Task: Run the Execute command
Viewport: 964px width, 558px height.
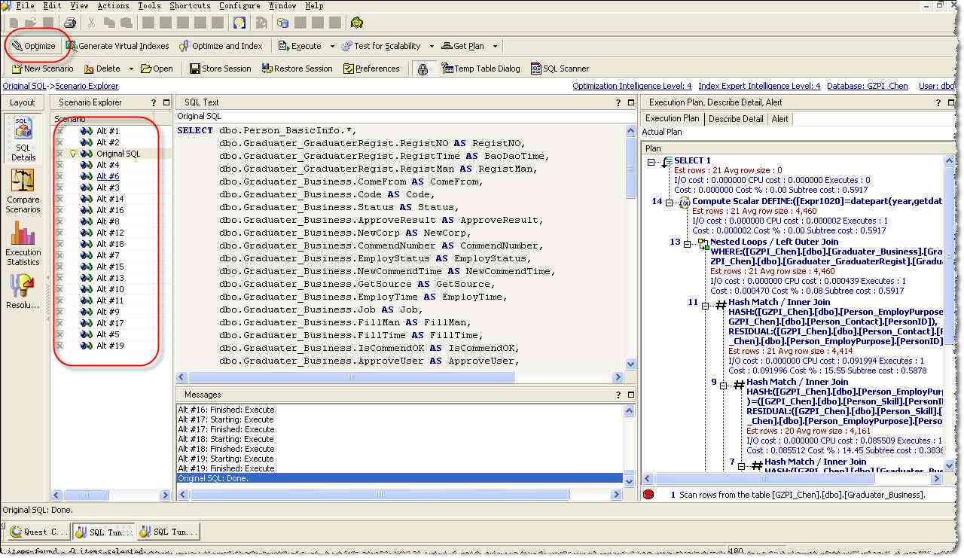Action: click(x=300, y=46)
